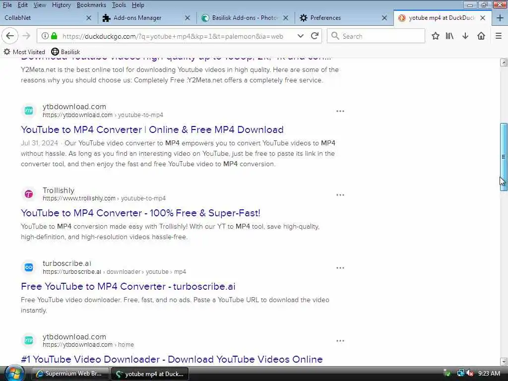Click inside the Search box
The image size is (508, 381).
tap(376, 36)
